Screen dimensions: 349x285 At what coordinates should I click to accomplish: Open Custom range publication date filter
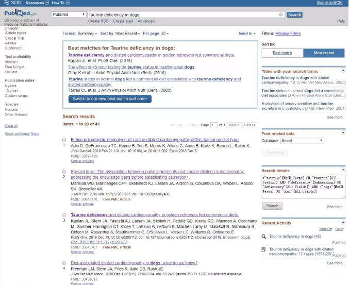(17, 96)
